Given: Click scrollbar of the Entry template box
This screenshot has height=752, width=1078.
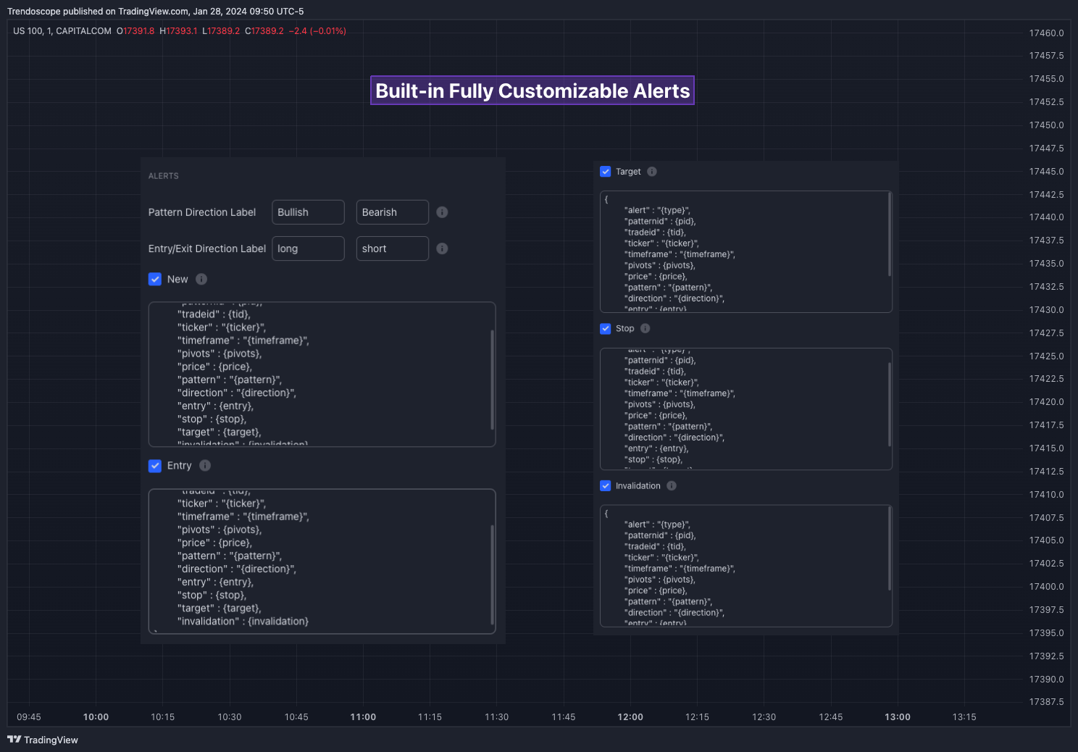Looking at the screenshot, I should [492, 575].
